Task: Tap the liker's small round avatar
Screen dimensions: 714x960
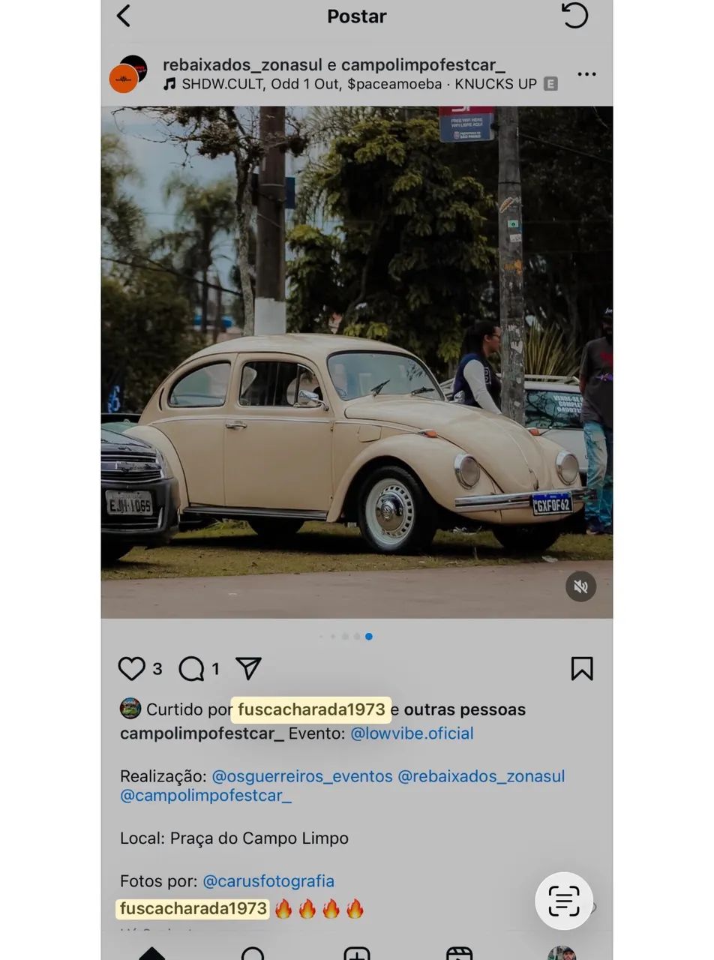Action: pos(130,709)
